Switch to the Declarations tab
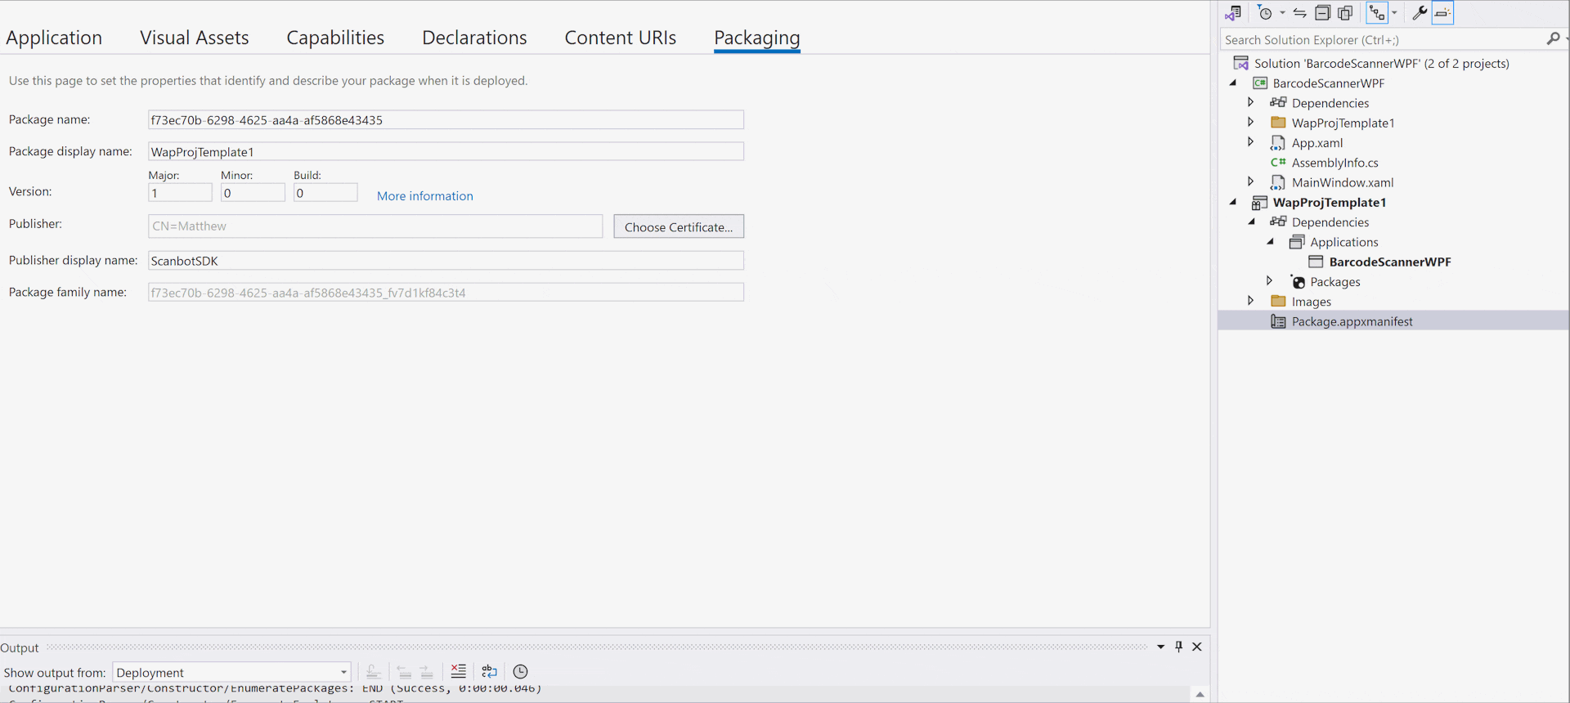 [x=474, y=38]
